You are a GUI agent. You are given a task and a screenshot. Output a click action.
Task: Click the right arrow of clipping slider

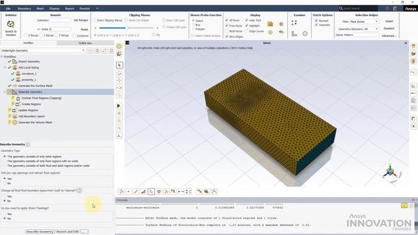point(157,27)
